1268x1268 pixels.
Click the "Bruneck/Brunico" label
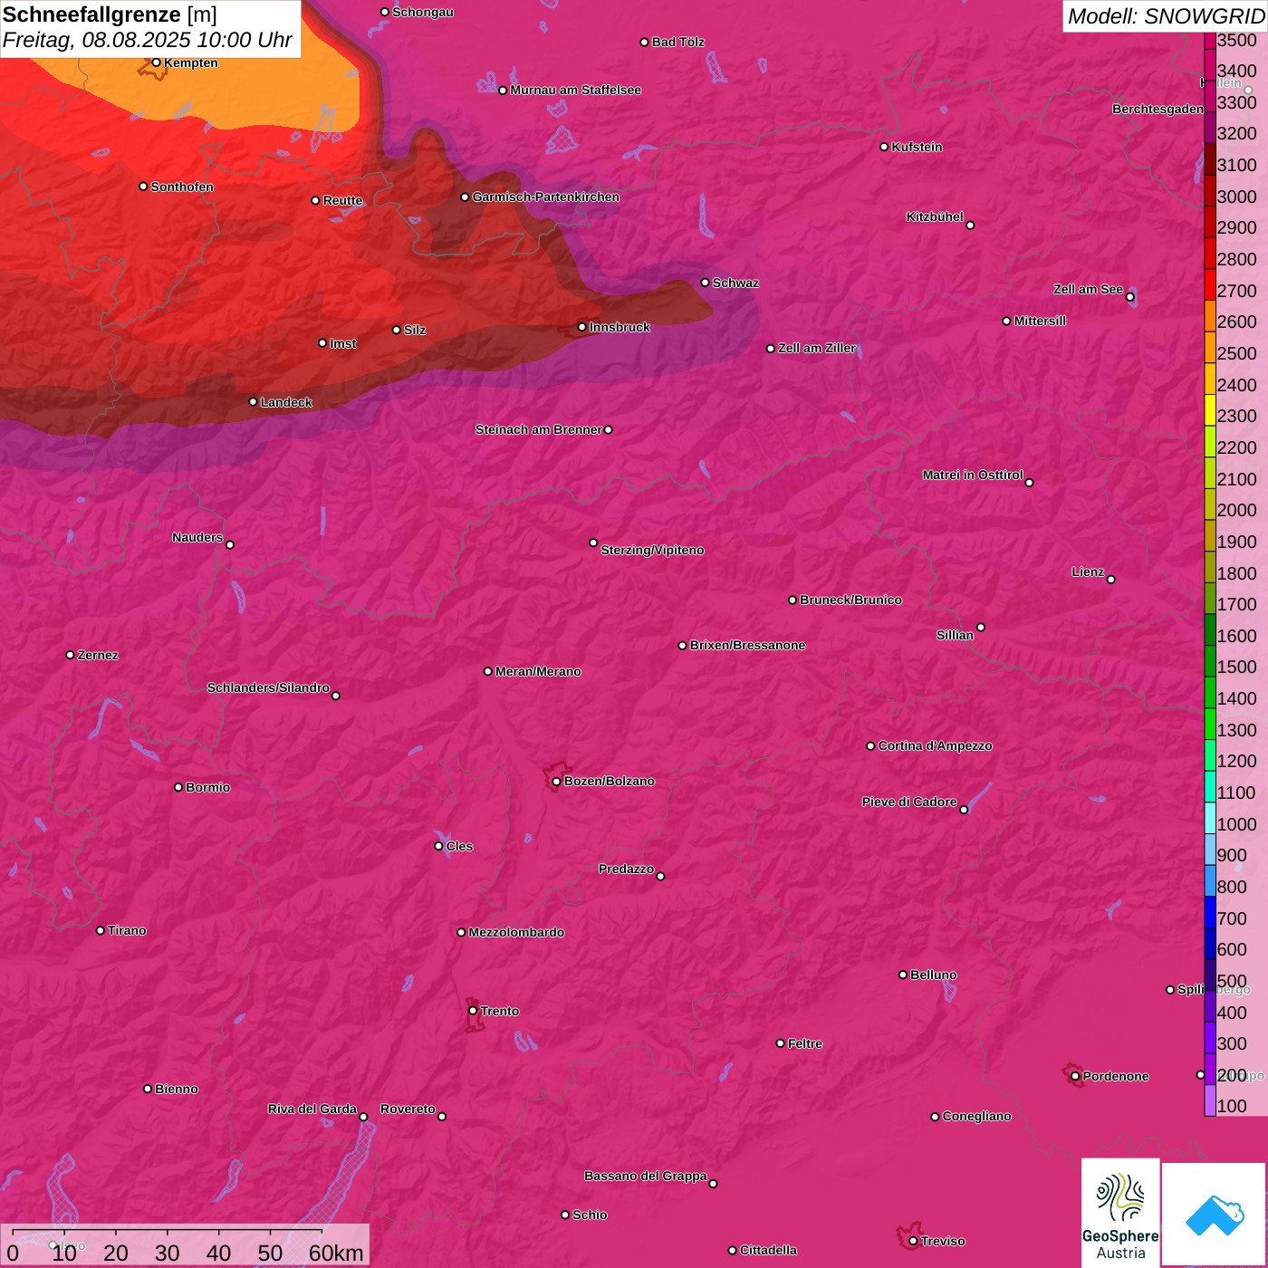(850, 600)
